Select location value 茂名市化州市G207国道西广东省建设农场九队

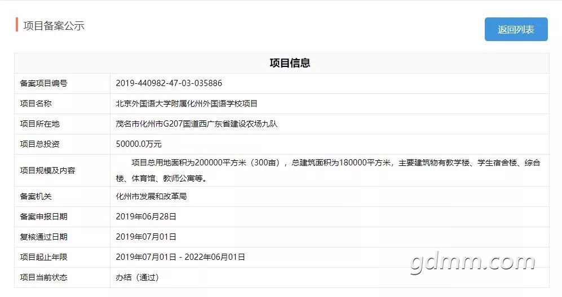point(196,124)
